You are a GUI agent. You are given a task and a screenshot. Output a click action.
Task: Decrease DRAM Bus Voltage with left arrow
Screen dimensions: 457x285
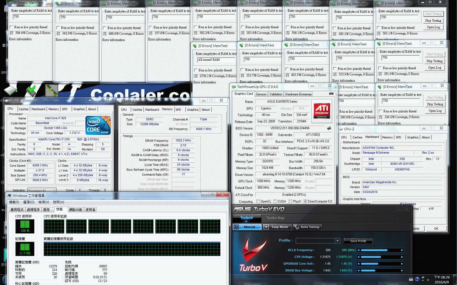coord(359,271)
